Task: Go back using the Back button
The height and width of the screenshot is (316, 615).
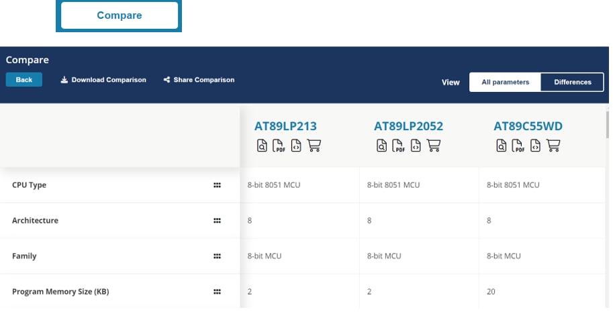Action: (24, 80)
